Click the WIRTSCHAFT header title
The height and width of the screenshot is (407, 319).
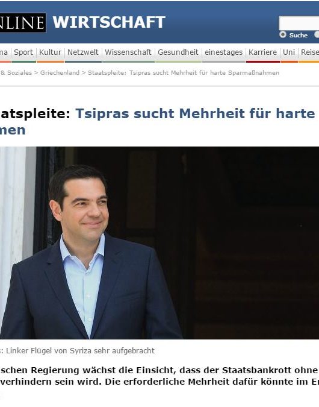point(109,22)
